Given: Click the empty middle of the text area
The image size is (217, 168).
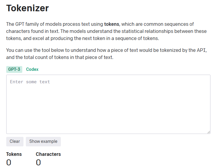Looking at the screenshot, I should click(108, 107).
